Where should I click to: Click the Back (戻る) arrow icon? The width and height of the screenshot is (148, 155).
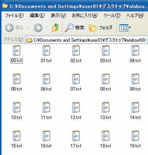point(10,28)
